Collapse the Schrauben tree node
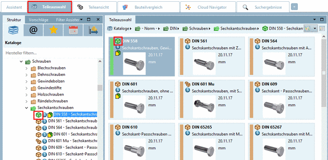The height and width of the screenshot is (160, 328). [x=21, y=61]
